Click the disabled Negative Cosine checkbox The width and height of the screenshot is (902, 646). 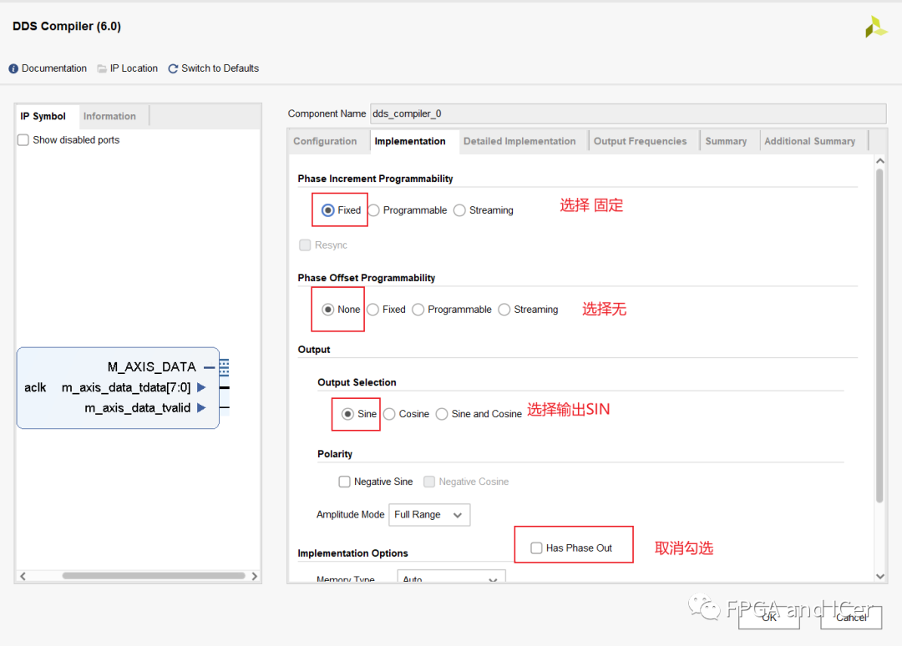(x=429, y=482)
